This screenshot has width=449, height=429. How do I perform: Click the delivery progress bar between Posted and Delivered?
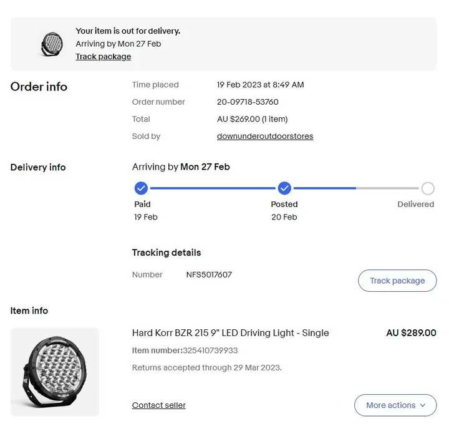pyautogui.click(x=356, y=188)
